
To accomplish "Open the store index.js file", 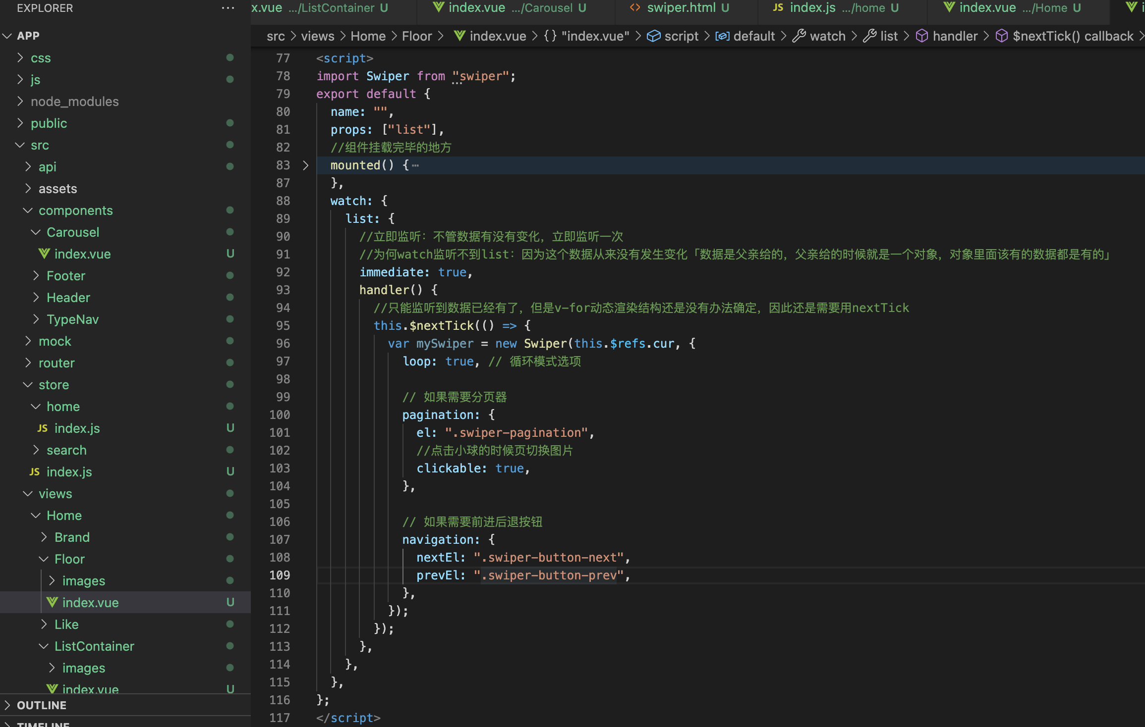I will click(x=69, y=472).
